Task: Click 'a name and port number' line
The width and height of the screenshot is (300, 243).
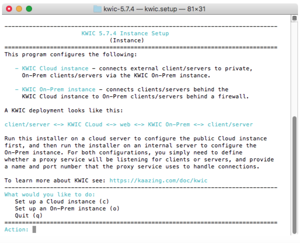Action: 132,167
